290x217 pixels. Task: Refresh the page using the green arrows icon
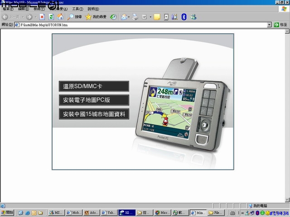(x=51, y=17)
